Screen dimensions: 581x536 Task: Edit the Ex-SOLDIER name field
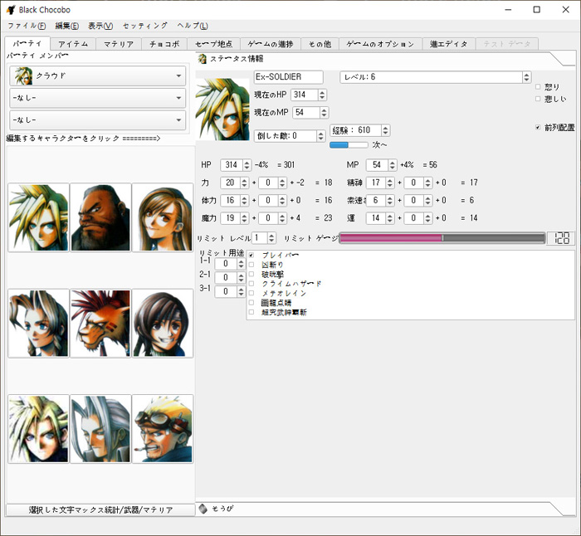289,77
